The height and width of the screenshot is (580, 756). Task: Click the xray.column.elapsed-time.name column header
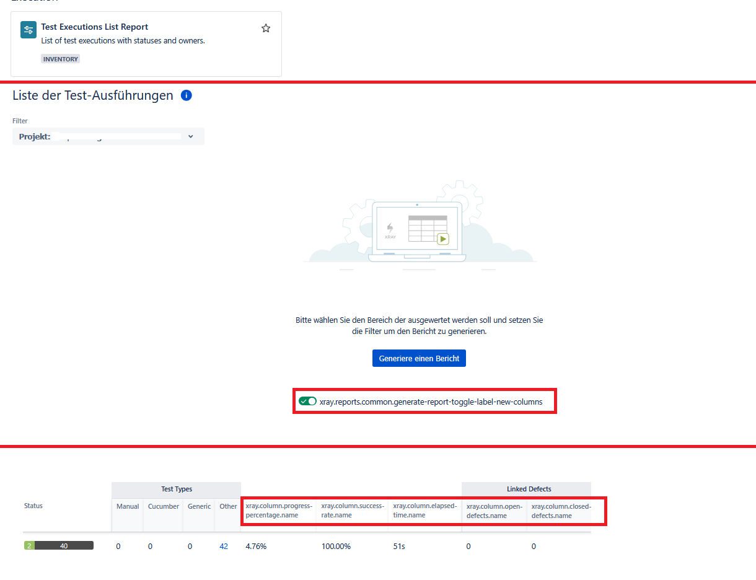pos(424,511)
